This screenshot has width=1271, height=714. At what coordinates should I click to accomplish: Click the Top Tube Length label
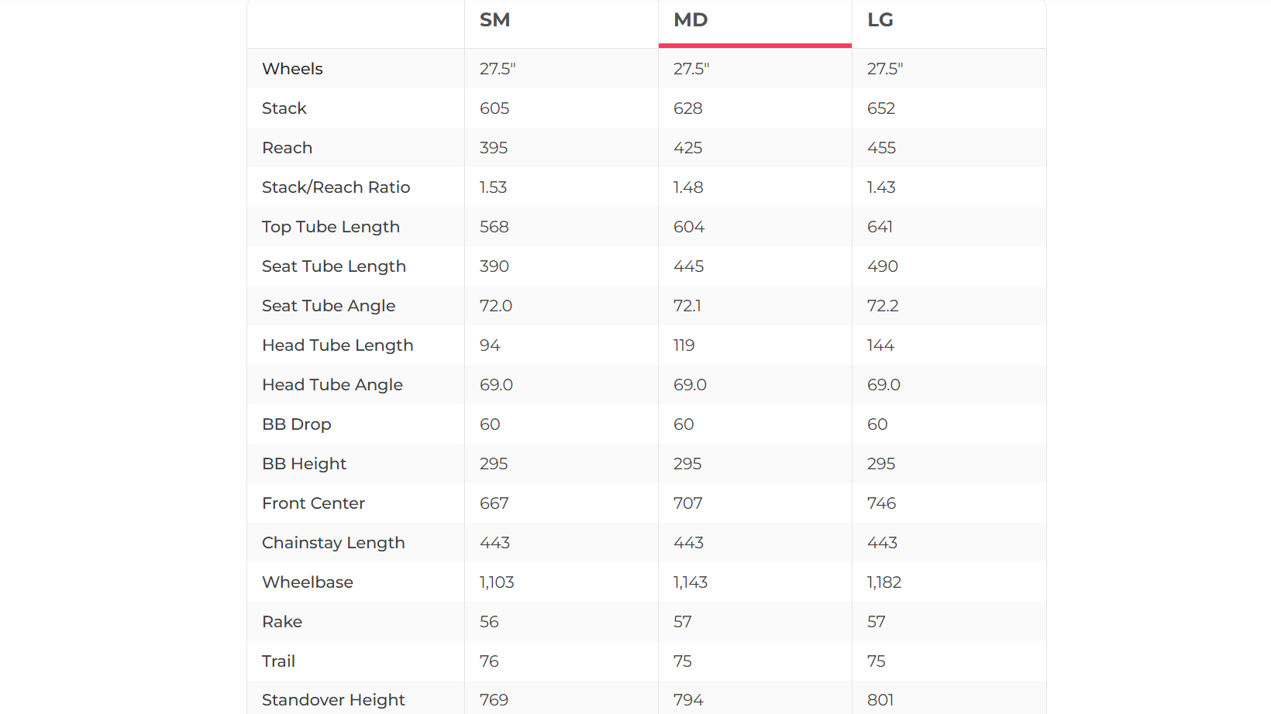pyautogui.click(x=331, y=227)
